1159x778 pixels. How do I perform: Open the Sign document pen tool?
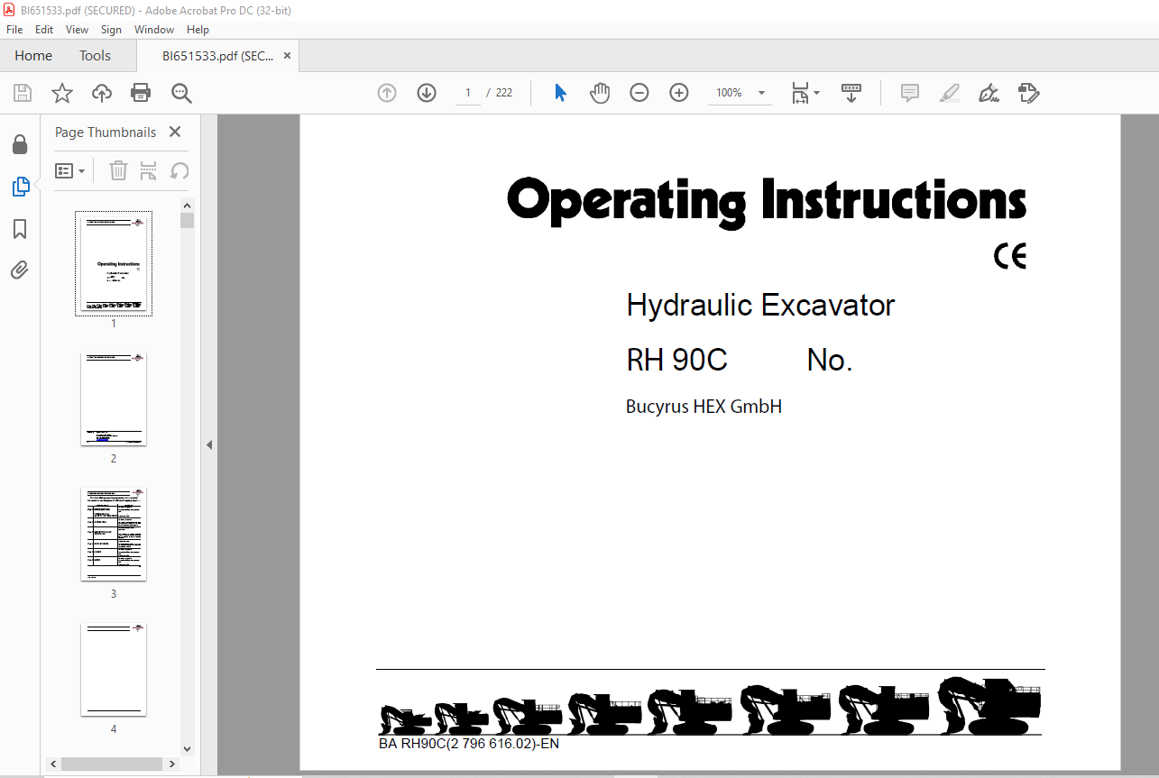pos(989,93)
